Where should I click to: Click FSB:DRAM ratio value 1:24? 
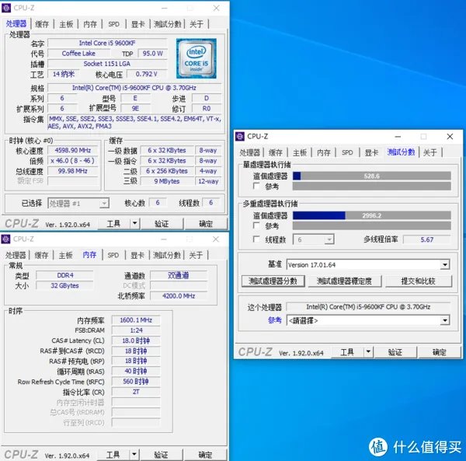(x=136, y=330)
